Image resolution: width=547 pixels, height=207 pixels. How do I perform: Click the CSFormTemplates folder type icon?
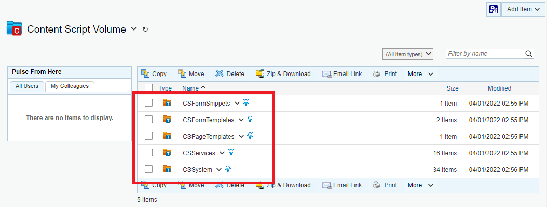[x=168, y=120]
